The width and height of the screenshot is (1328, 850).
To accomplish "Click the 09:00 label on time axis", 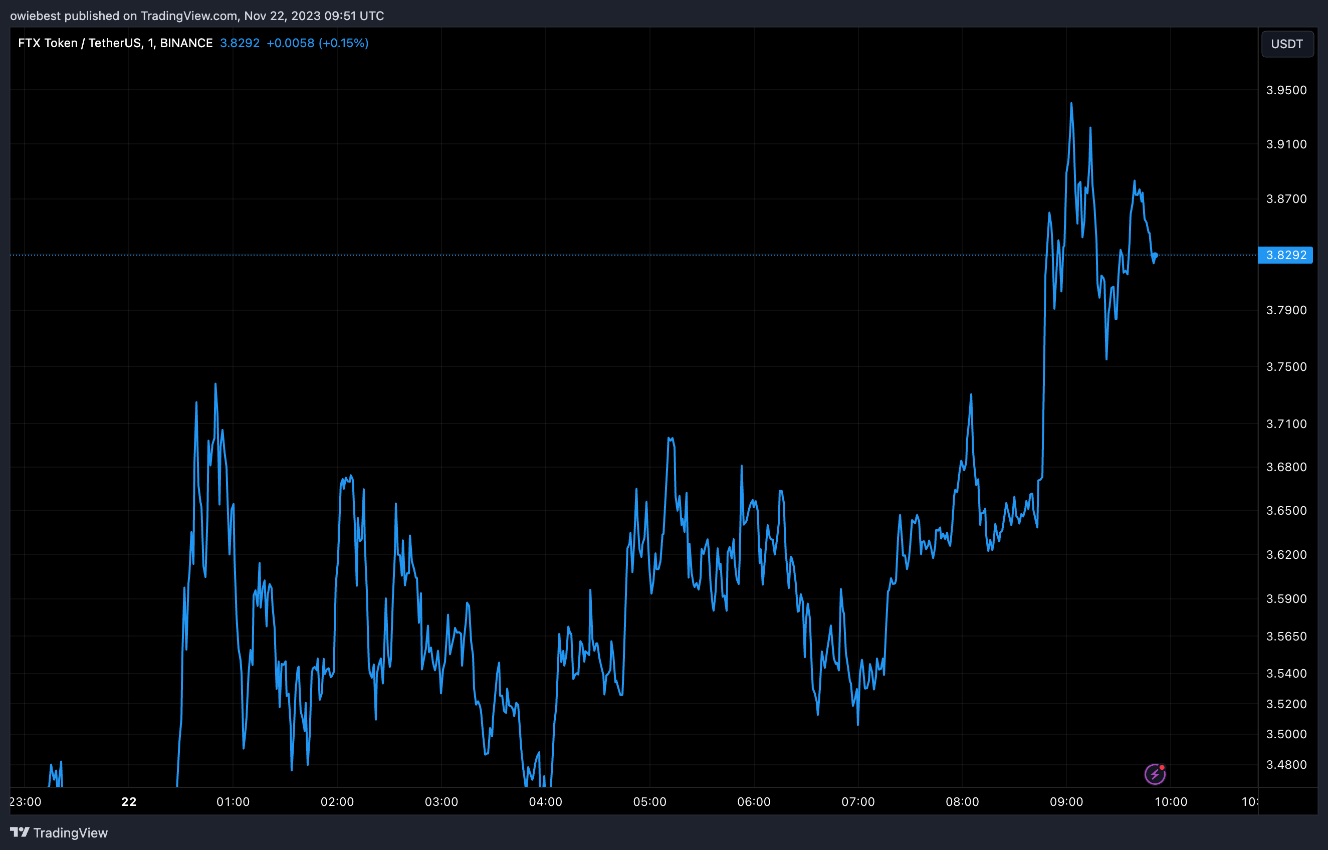I will 1066,801.
